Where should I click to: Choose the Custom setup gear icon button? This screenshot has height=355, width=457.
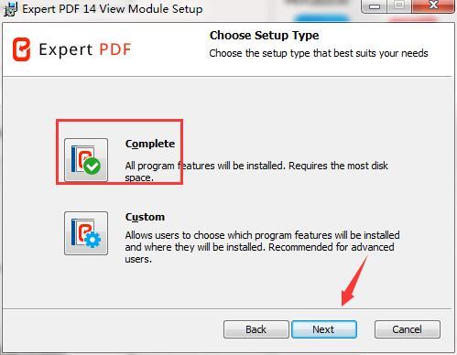86,233
